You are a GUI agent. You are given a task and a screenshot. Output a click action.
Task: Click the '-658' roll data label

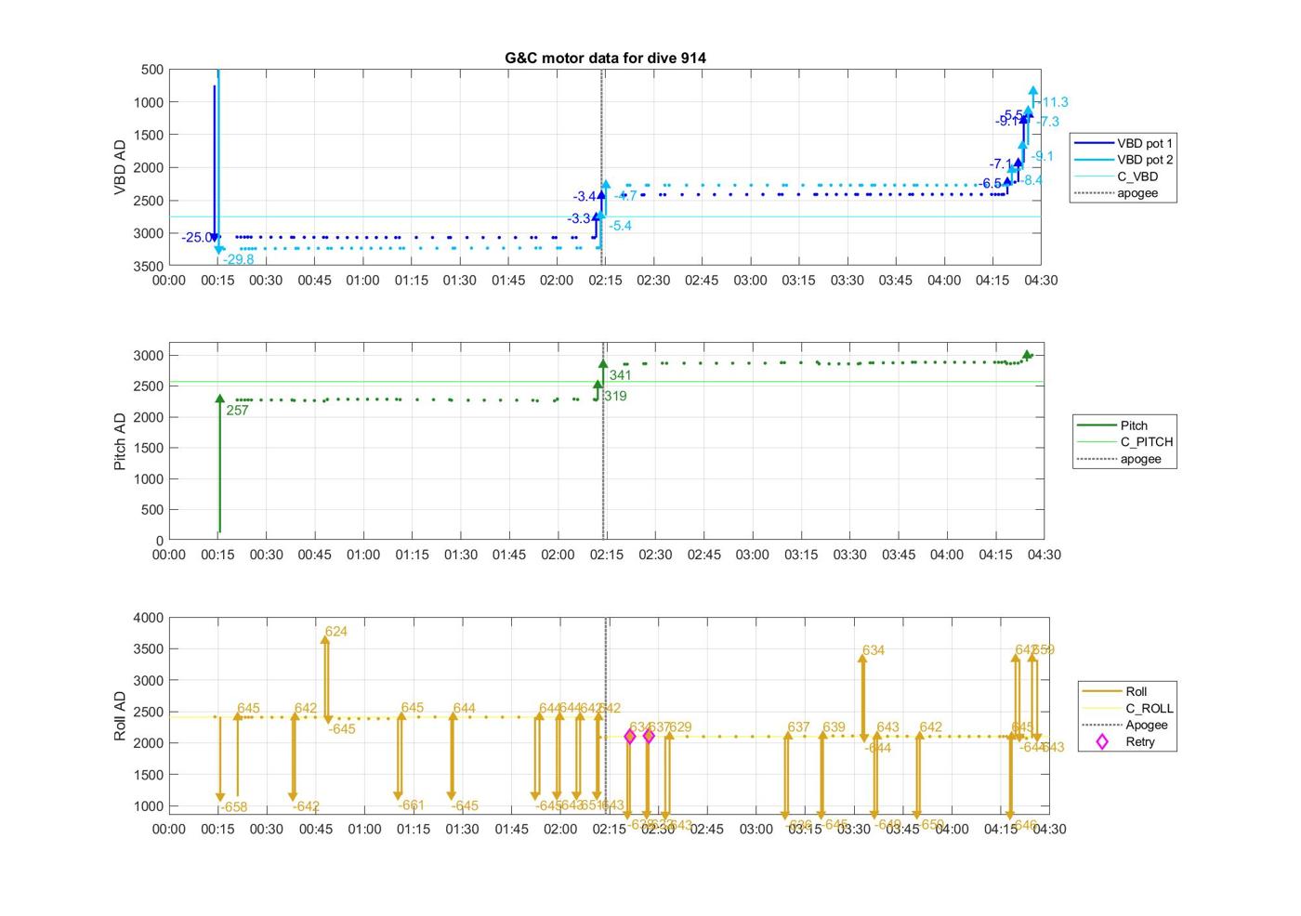pos(233,807)
